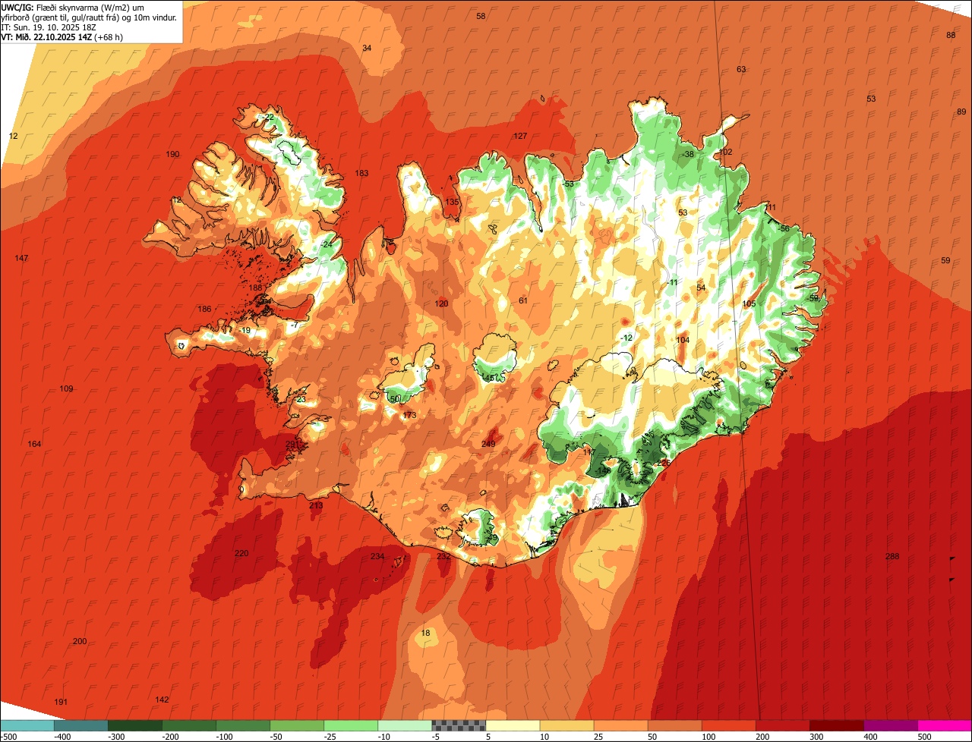Click the map value 234 near the south coast
972x742 pixels.
click(377, 556)
